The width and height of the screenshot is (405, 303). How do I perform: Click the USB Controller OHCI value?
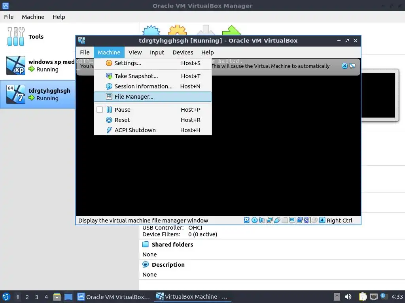point(195,228)
